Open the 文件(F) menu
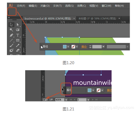 tap(21, 6)
